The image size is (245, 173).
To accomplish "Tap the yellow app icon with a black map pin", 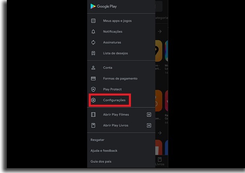I will pyautogui.click(x=159, y=51).
